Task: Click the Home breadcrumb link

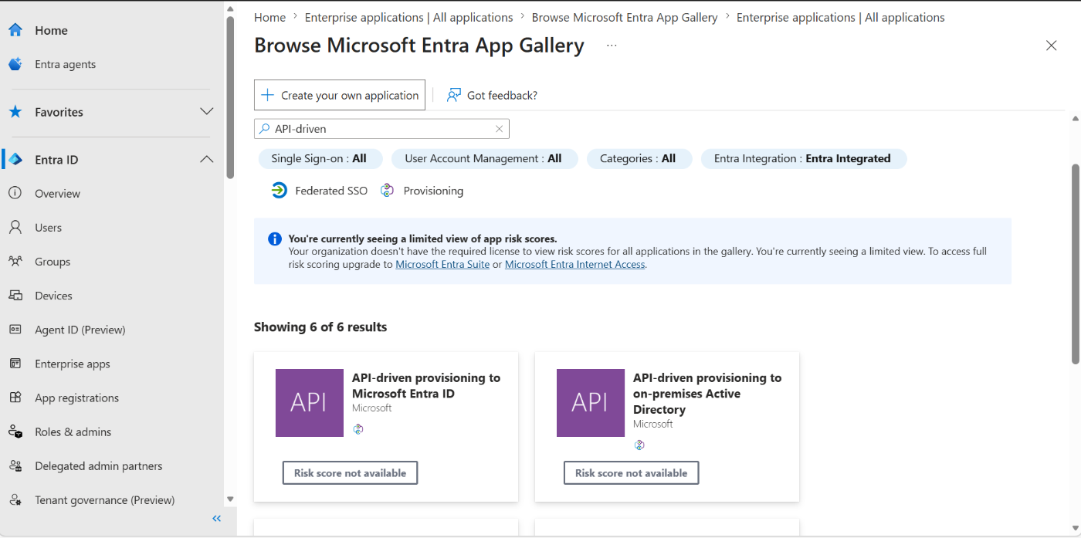Action: [269, 17]
